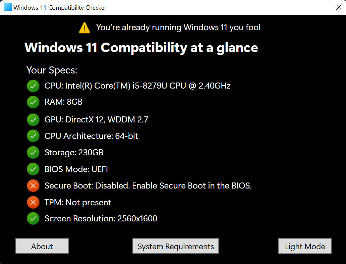
Task: Click the green check icon next to Storage: 230GB
Action: [x=33, y=153]
